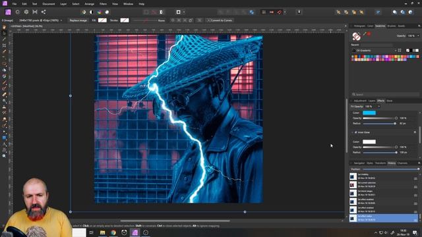Adjust the Inner Glow Radius slider

tap(380, 152)
